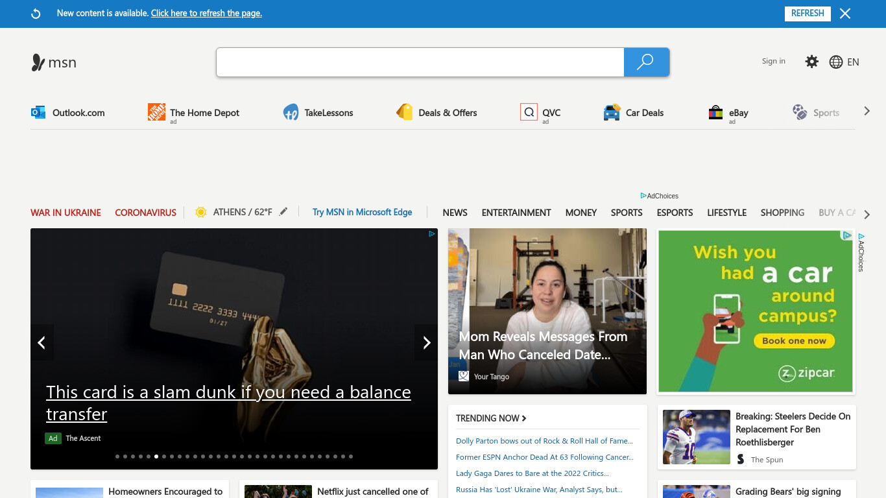Open the EN language dropdown
This screenshot has height=498, width=886.
853,62
